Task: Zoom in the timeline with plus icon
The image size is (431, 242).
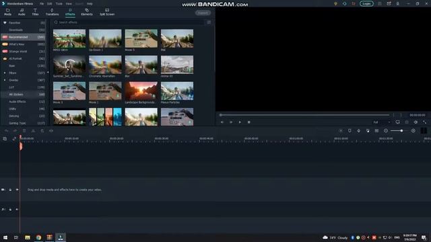Action: click(413, 131)
